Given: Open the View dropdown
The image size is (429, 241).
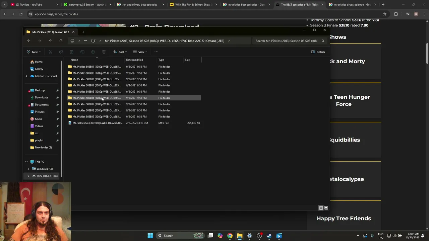Looking at the screenshot, I should click(140, 52).
